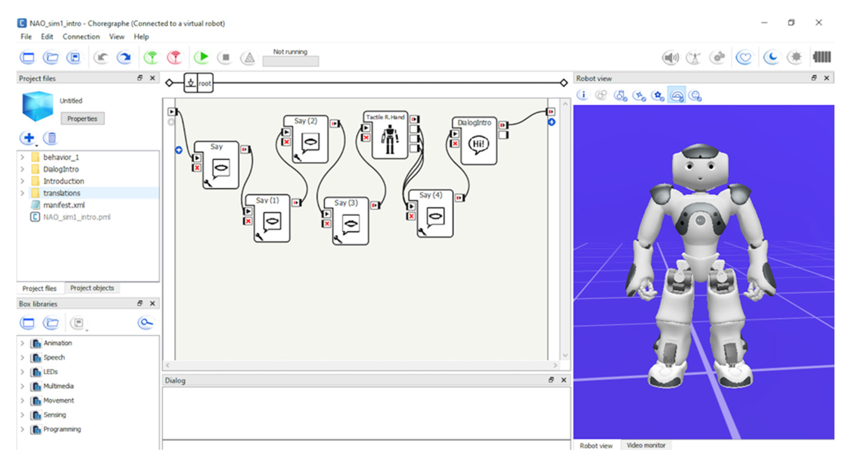This screenshot has height=464, width=851.
Task: Click the battery level indicator
Action: 822,57
